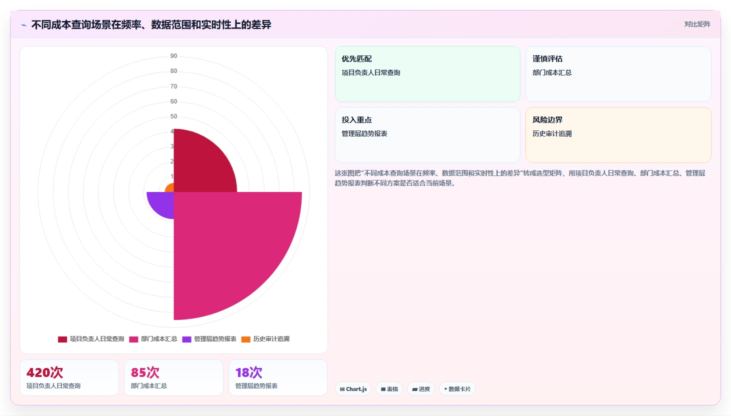Image resolution: width=731 pixels, height=416 pixels.
Task: Click the Chart.js tag chip
Action: (x=353, y=389)
